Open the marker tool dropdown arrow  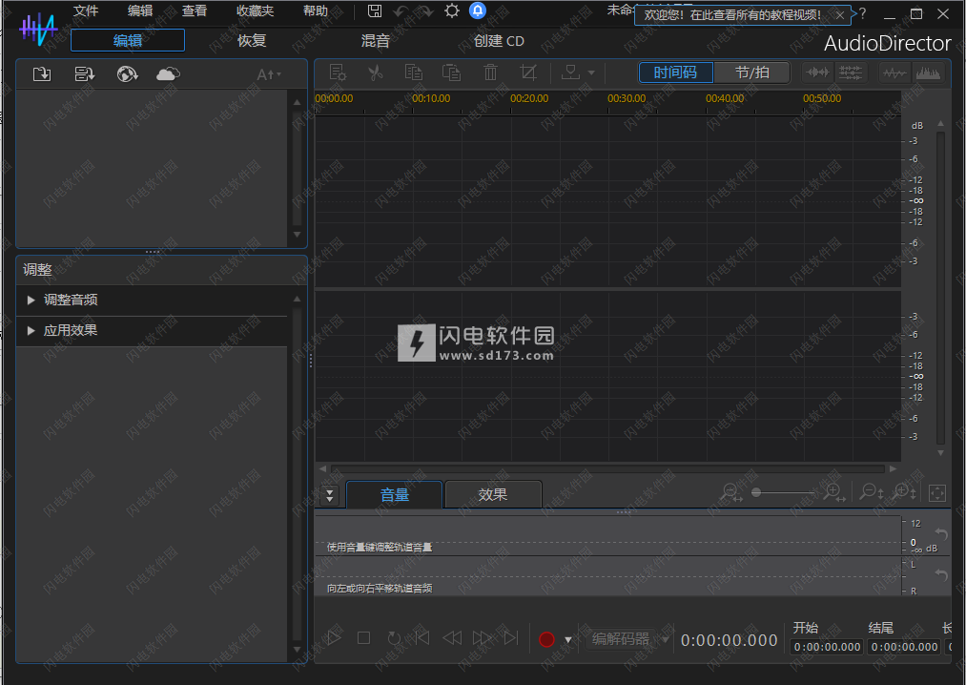(x=591, y=73)
